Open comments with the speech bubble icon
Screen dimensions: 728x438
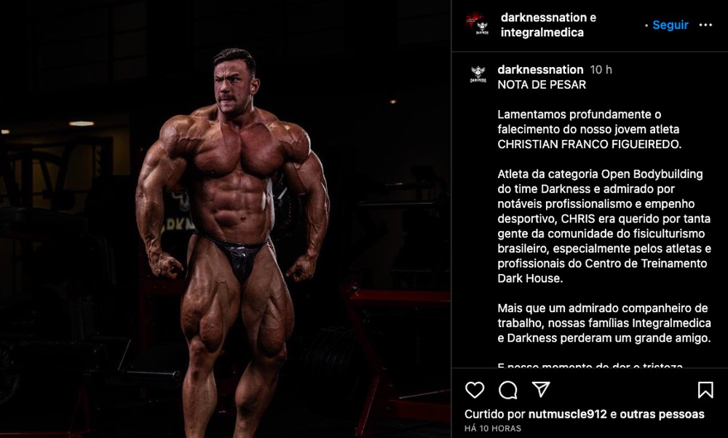[508, 390]
